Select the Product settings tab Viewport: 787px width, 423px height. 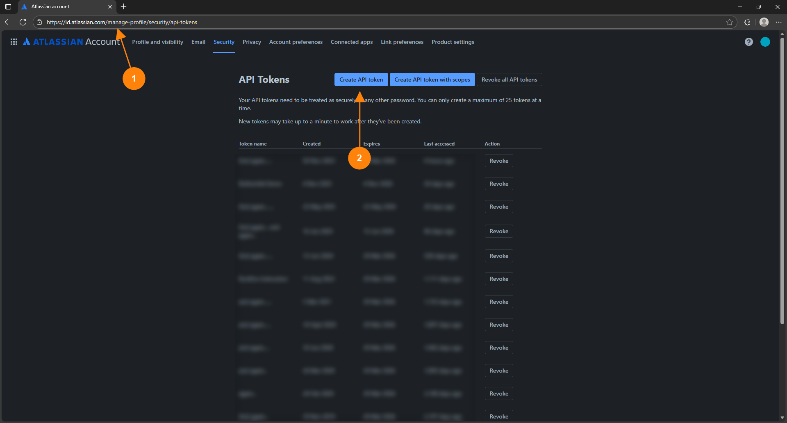tap(453, 42)
